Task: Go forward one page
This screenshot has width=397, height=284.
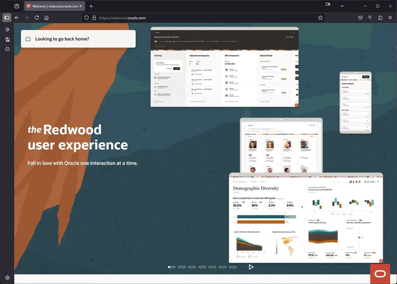Action: [x=27, y=18]
